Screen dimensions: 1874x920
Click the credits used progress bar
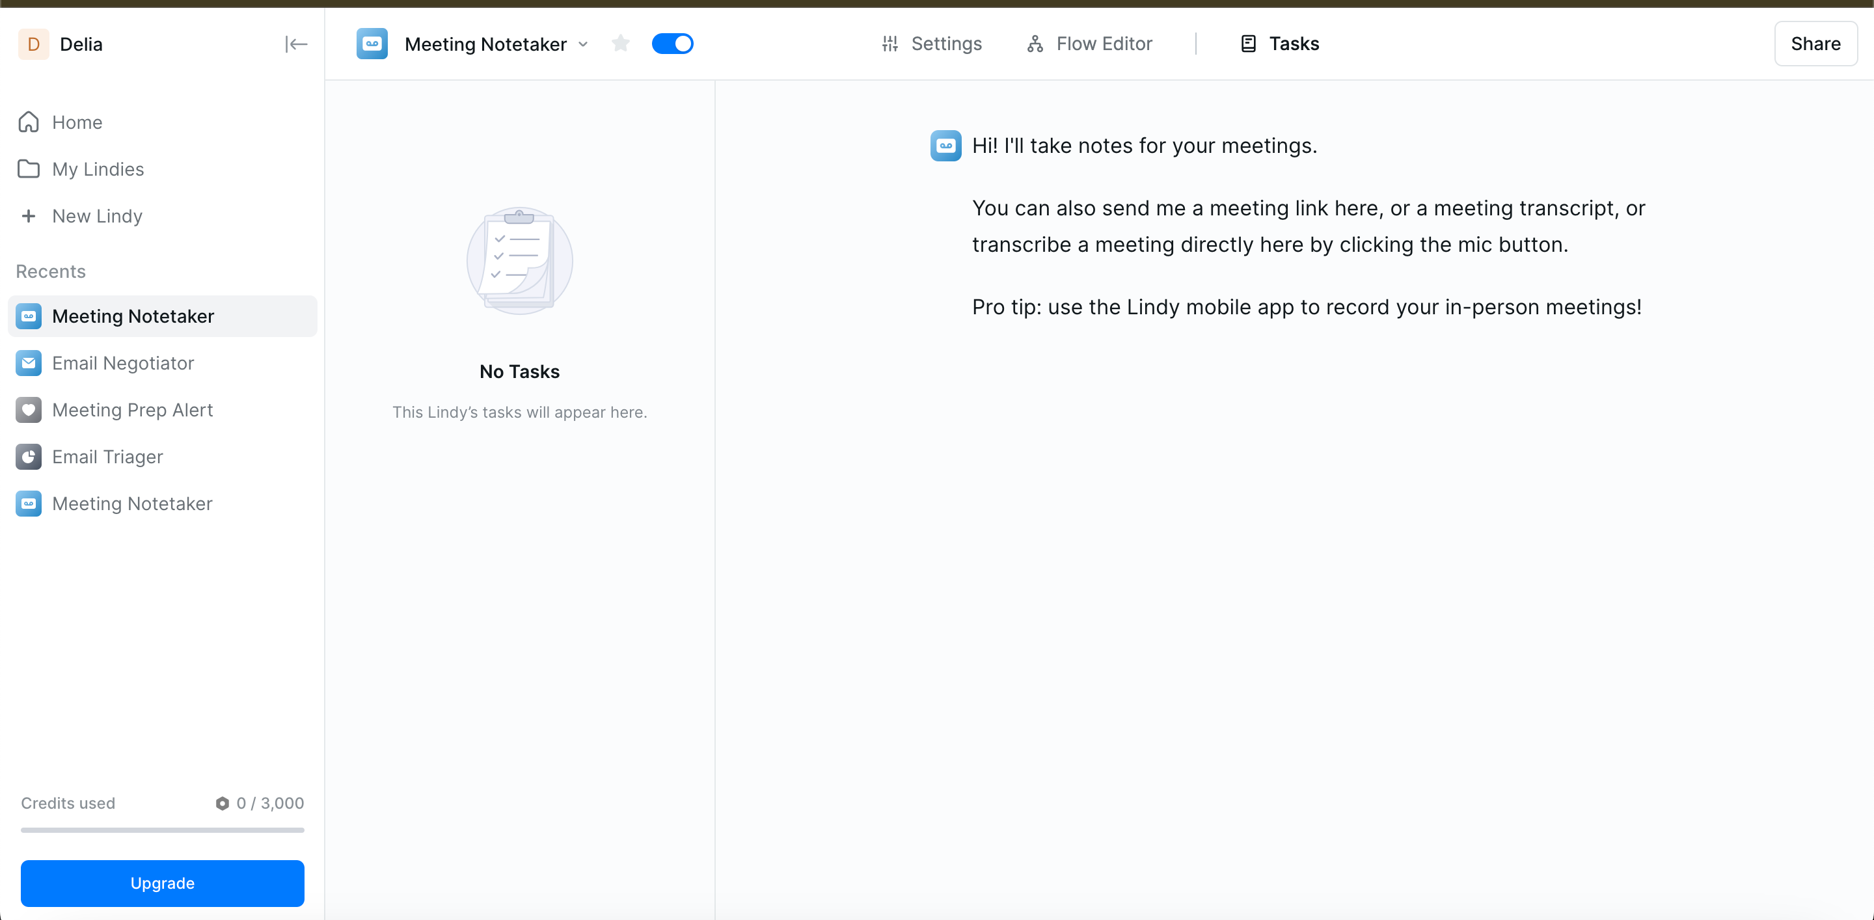click(x=162, y=829)
